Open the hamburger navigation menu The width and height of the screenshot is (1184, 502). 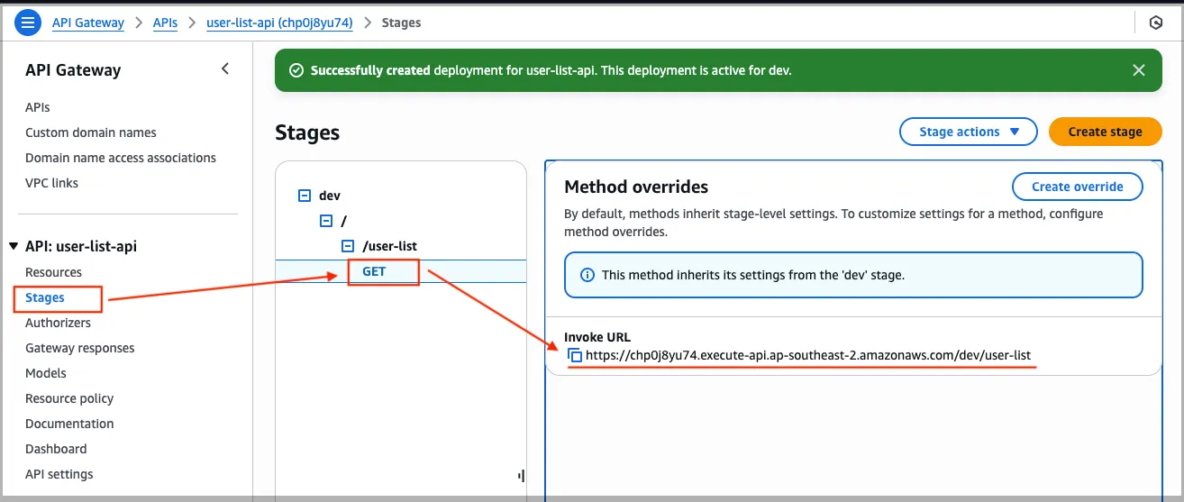[28, 23]
